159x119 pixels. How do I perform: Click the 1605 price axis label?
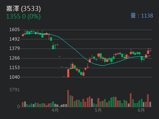click(x=15, y=30)
